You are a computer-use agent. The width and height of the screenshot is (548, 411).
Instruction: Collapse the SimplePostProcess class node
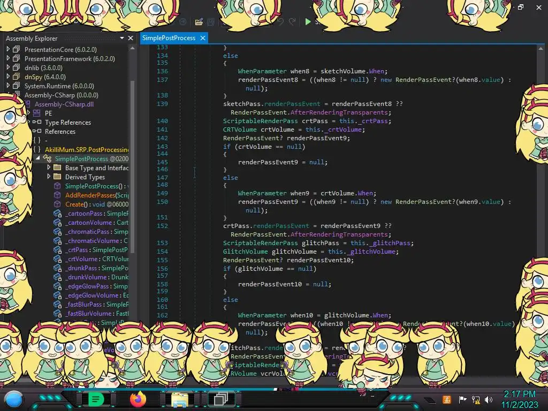point(38,158)
